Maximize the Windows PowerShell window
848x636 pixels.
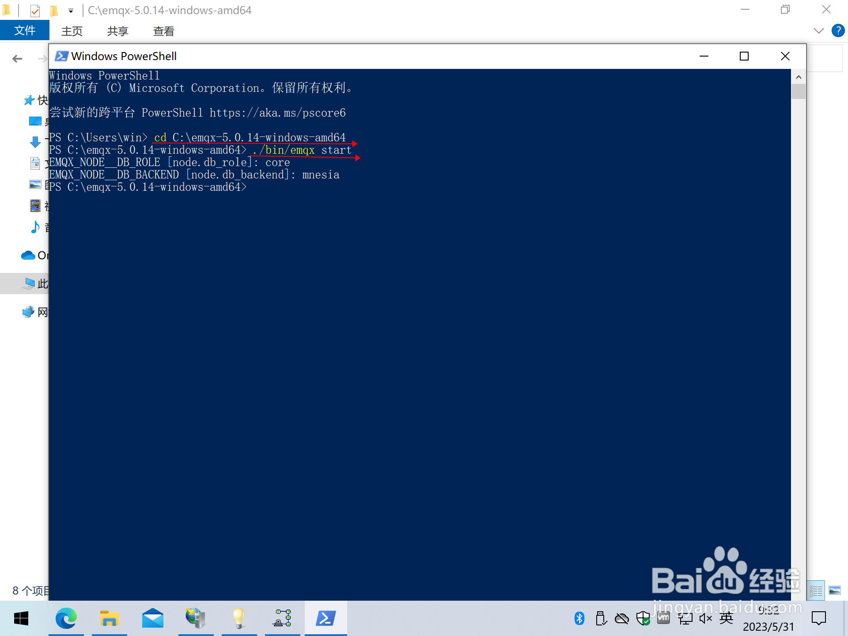click(x=744, y=56)
